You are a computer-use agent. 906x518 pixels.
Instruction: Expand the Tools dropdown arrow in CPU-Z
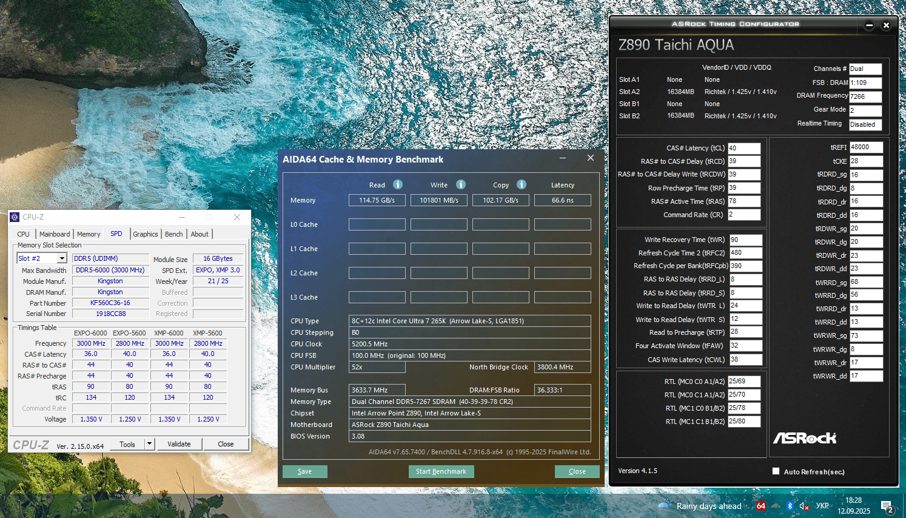pos(149,444)
